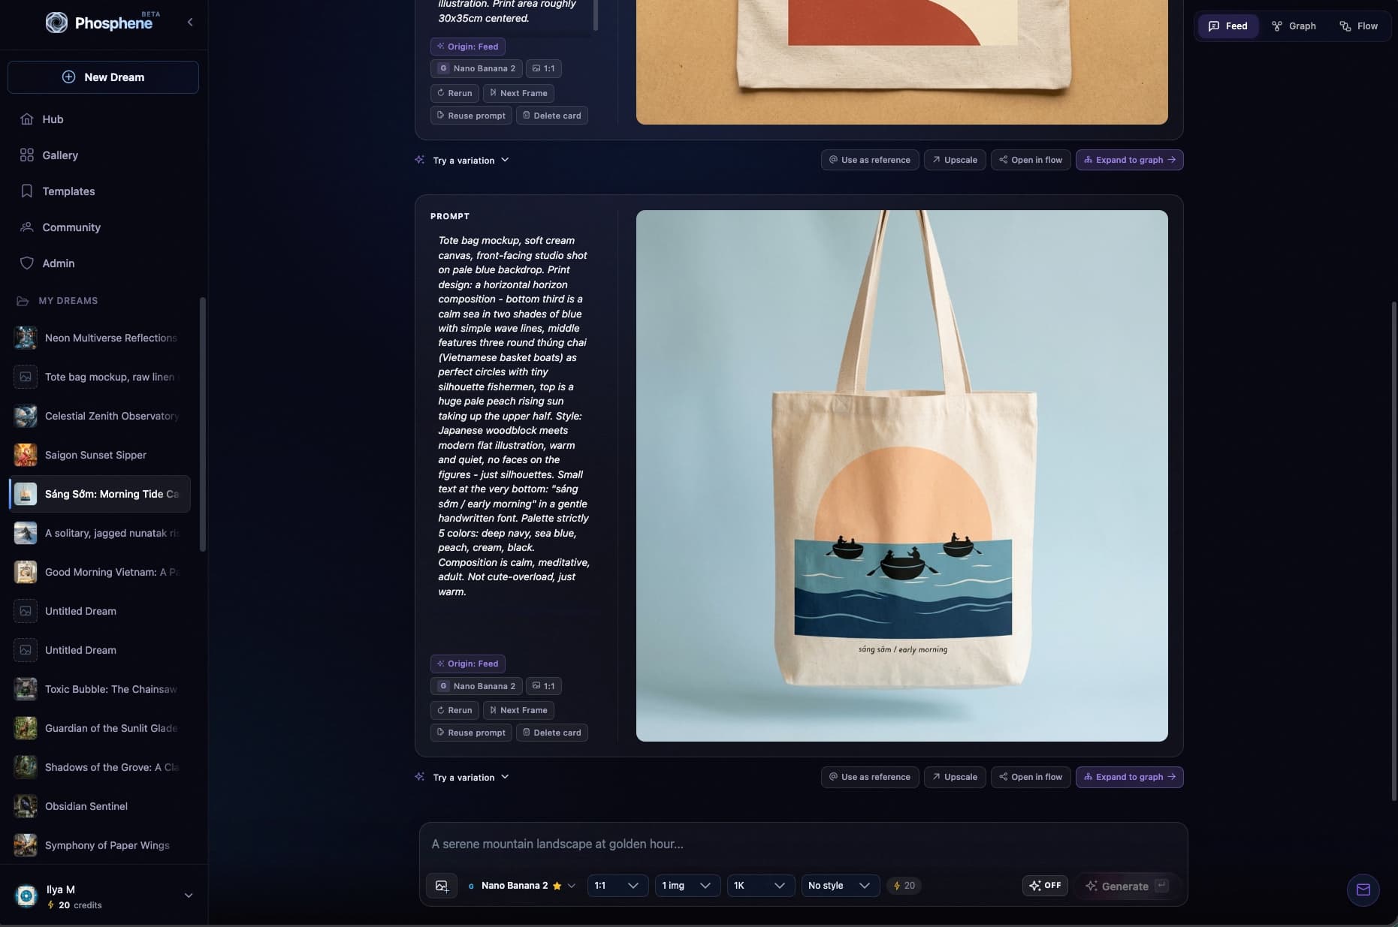Expand the Ilya M account menu
This screenshot has width=1398, height=927.
coord(189,895)
